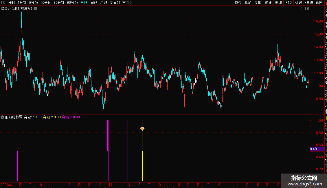Click the 10.00 price axis label
The image size is (327, 188).
click(x=318, y=99)
